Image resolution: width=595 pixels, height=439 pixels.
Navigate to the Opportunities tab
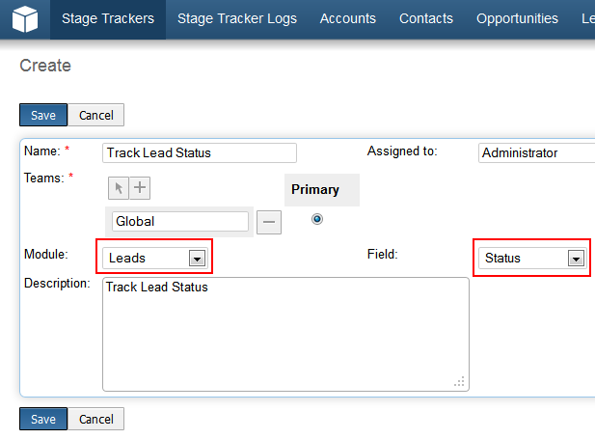point(517,18)
